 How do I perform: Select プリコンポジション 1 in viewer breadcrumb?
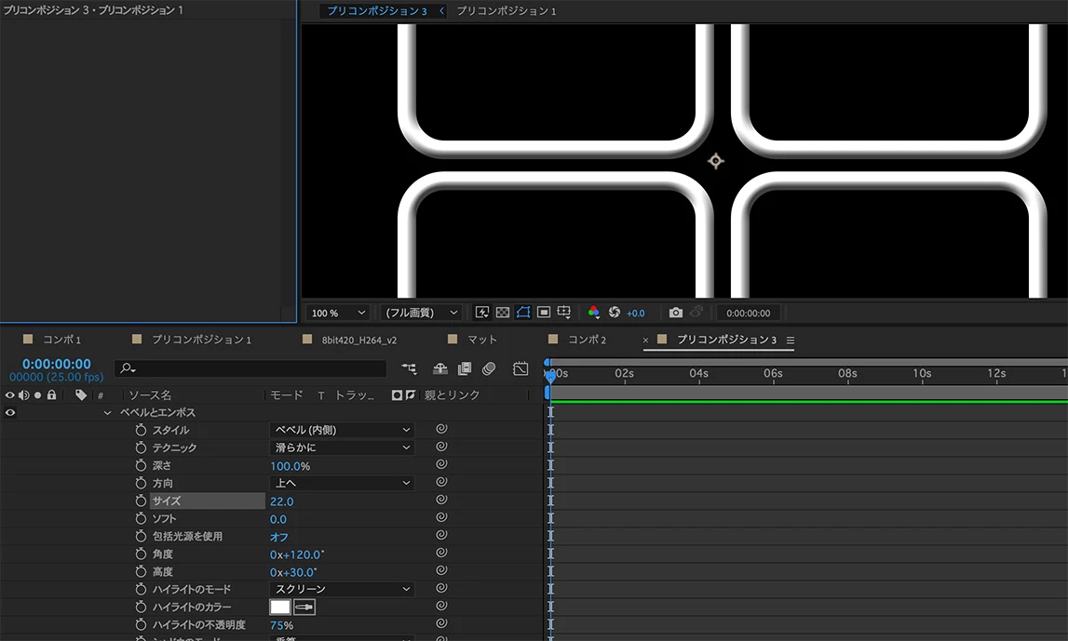point(507,11)
